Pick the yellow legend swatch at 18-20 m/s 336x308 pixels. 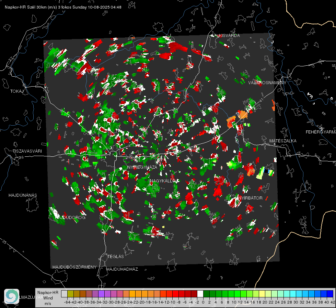click(262, 294)
